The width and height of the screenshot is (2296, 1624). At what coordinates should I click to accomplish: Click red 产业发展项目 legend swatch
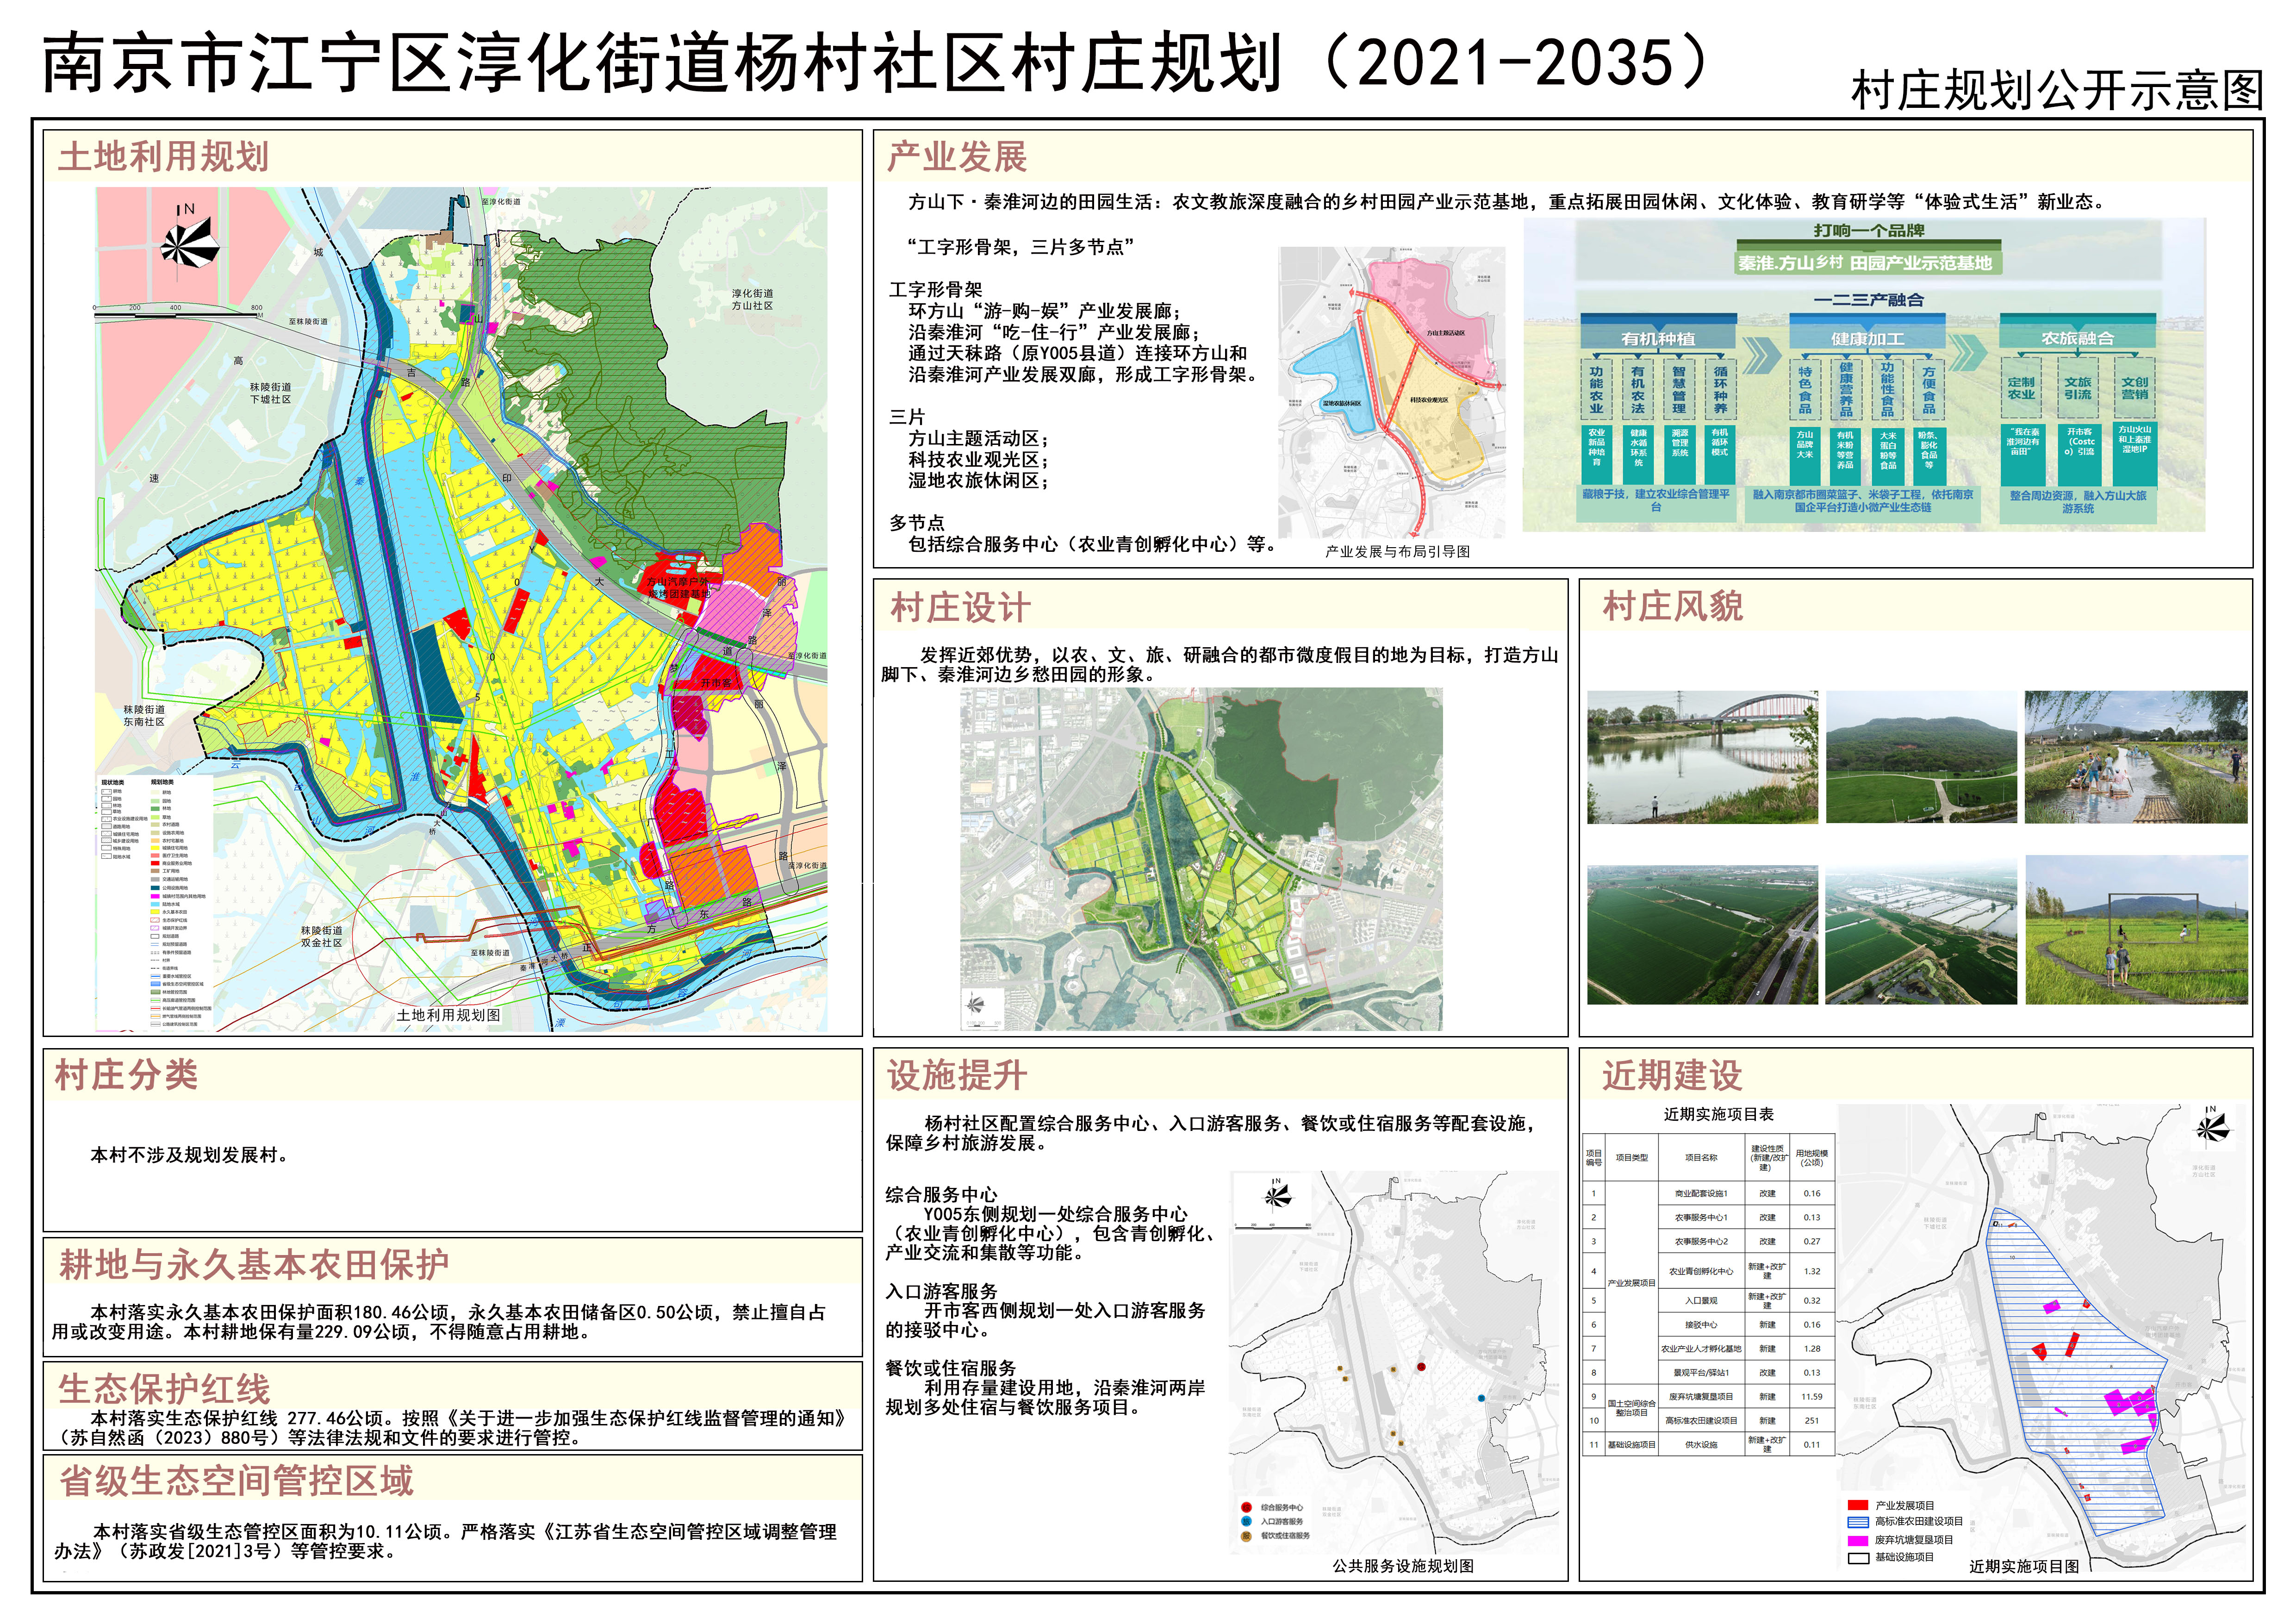point(1858,1505)
